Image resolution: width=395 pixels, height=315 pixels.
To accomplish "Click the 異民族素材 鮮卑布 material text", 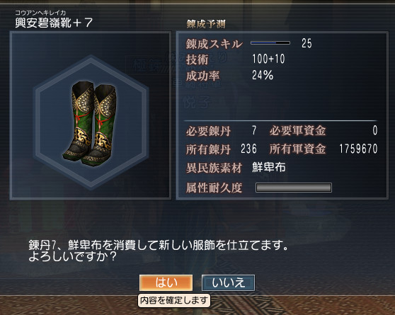I will click(269, 167).
